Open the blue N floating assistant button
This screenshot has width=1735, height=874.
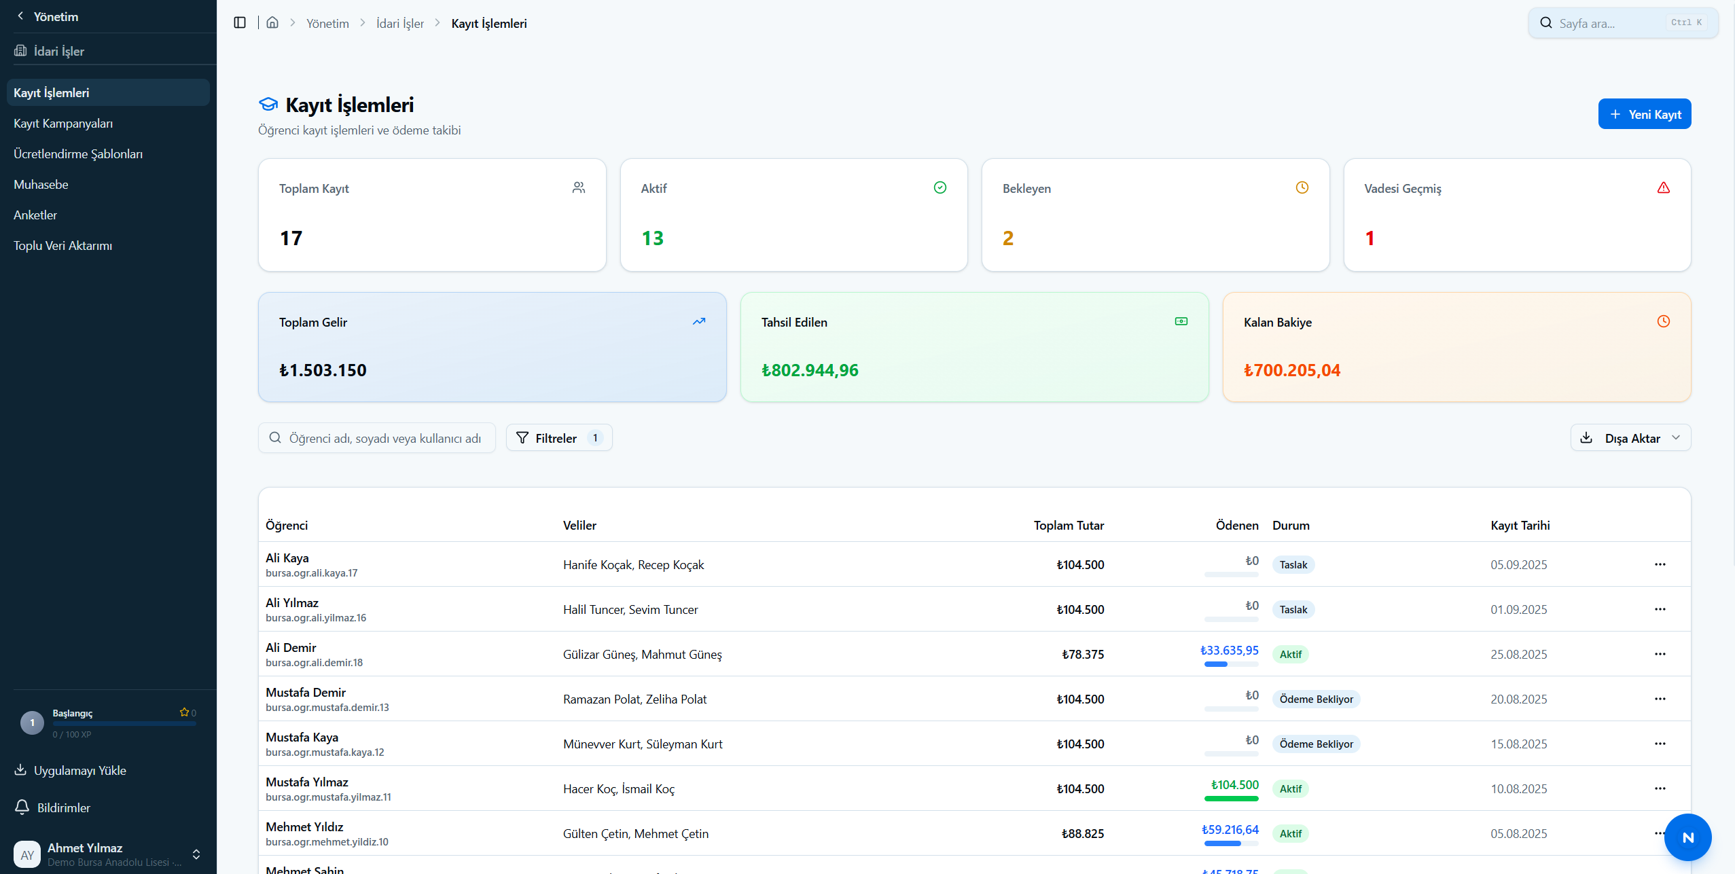tap(1687, 837)
